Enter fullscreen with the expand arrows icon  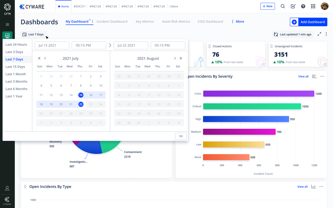pyautogui.click(x=319, y=34)
